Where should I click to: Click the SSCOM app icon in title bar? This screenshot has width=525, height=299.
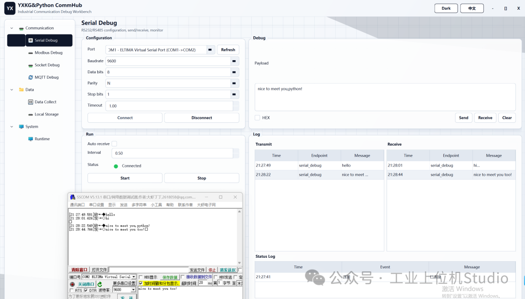tap(72, 197)
